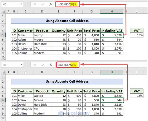Select column G header in the upper sheet
148x121 pixels.
91,12
